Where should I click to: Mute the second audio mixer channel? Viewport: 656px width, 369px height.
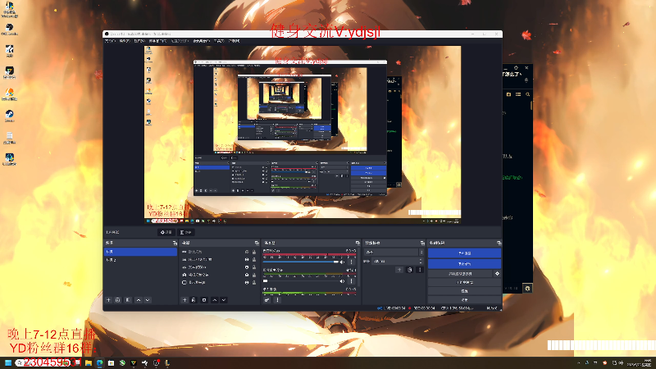tap(342, 281)
